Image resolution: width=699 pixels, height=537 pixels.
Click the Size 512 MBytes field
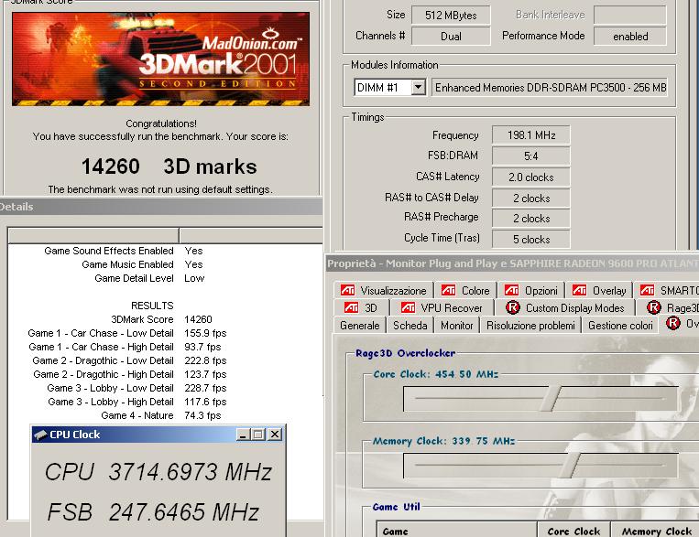(x=451, y=16)
